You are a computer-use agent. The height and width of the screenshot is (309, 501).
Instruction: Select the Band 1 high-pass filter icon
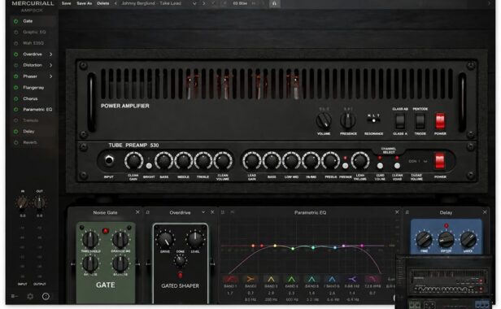230,279
